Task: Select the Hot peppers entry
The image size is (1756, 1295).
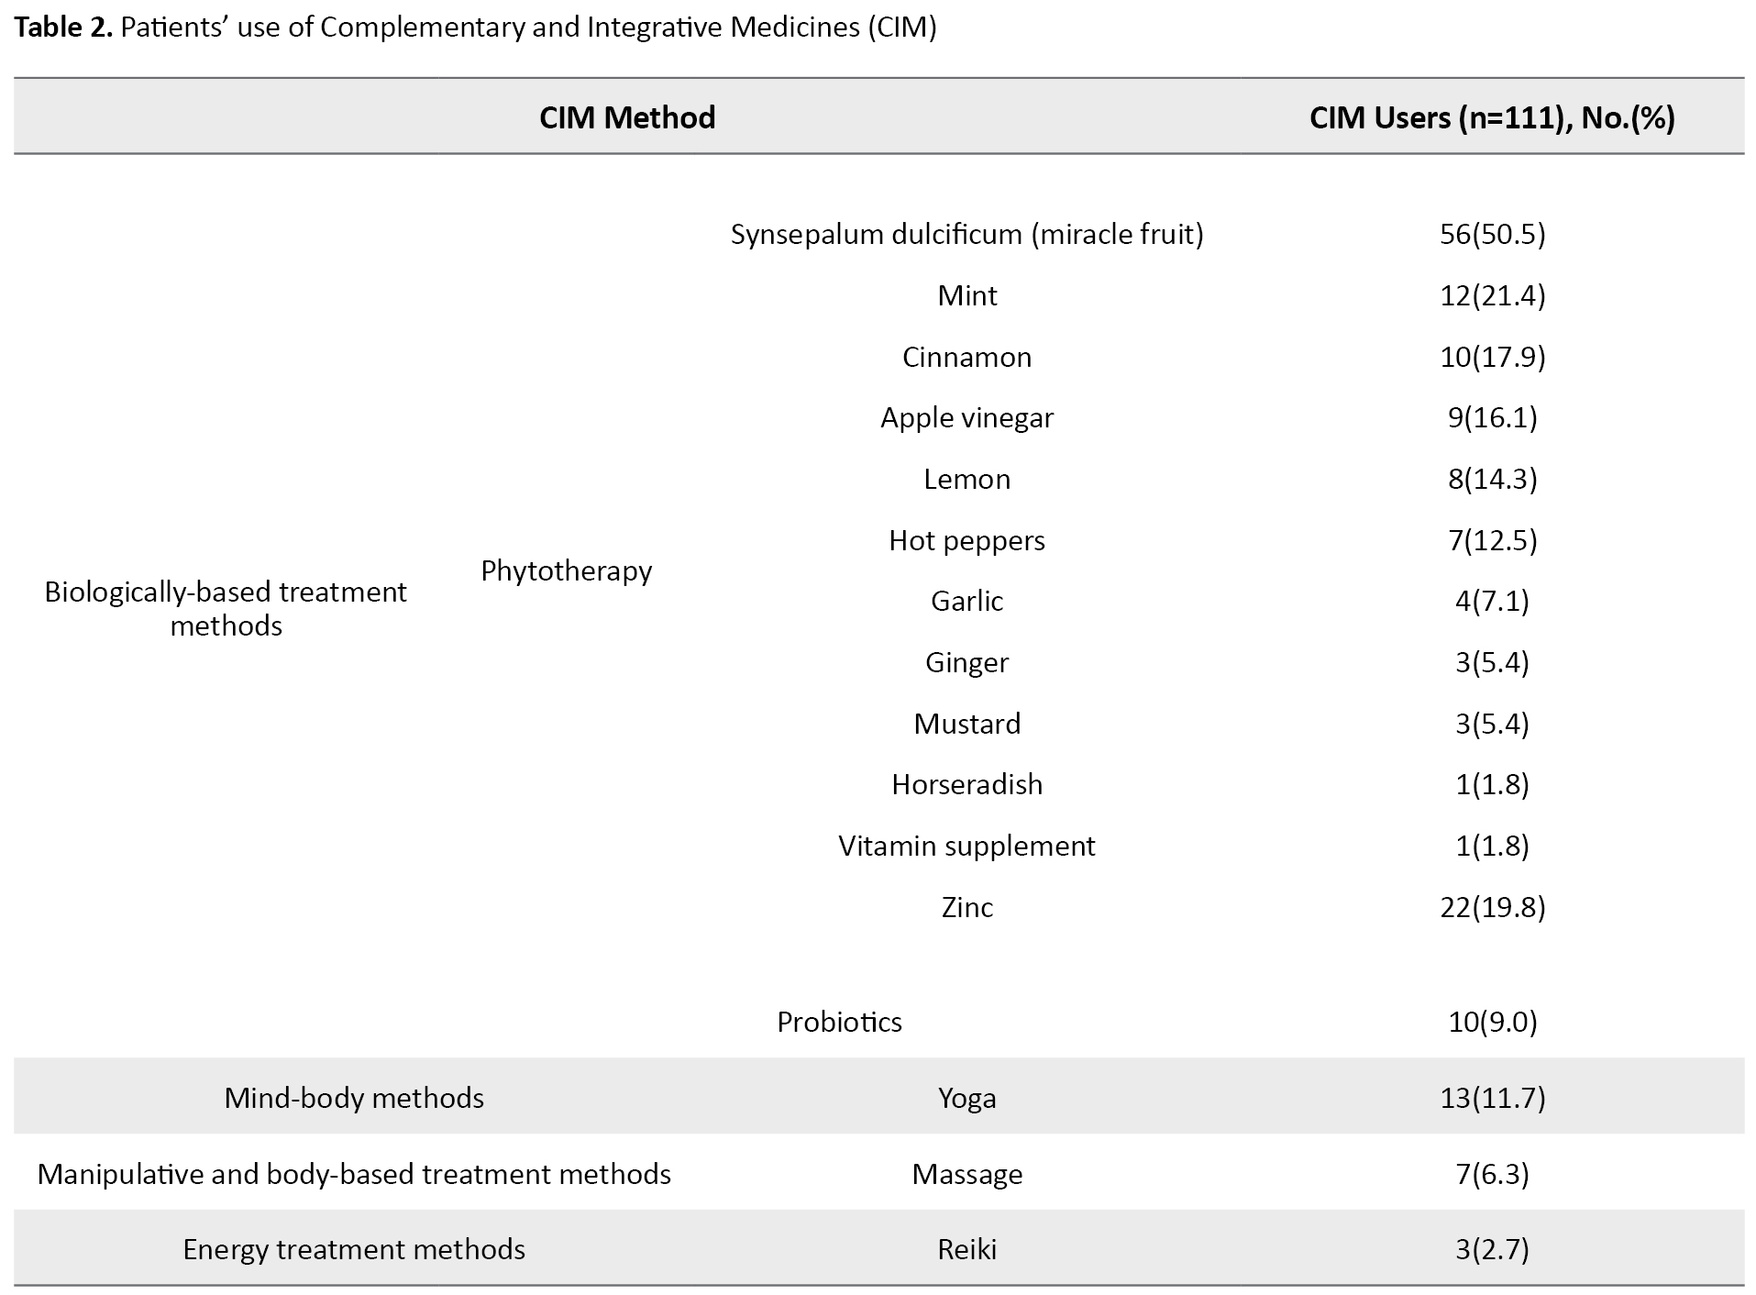Action: click(x=966, y=540)
